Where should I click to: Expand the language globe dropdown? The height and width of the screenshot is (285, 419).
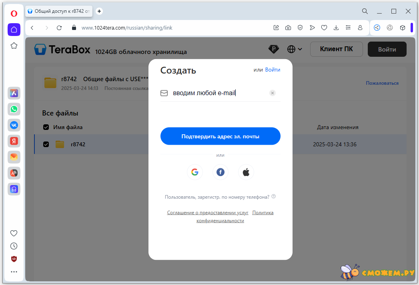click(x=295, y=49)
